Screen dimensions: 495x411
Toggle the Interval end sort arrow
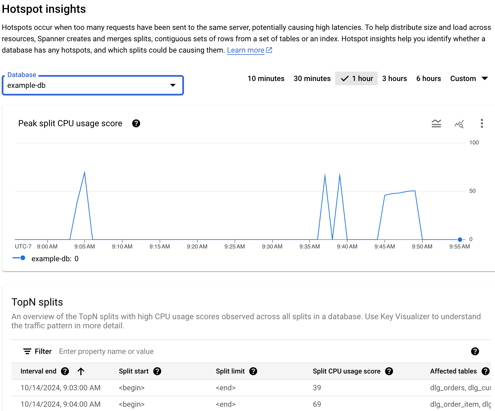(81, 371)
